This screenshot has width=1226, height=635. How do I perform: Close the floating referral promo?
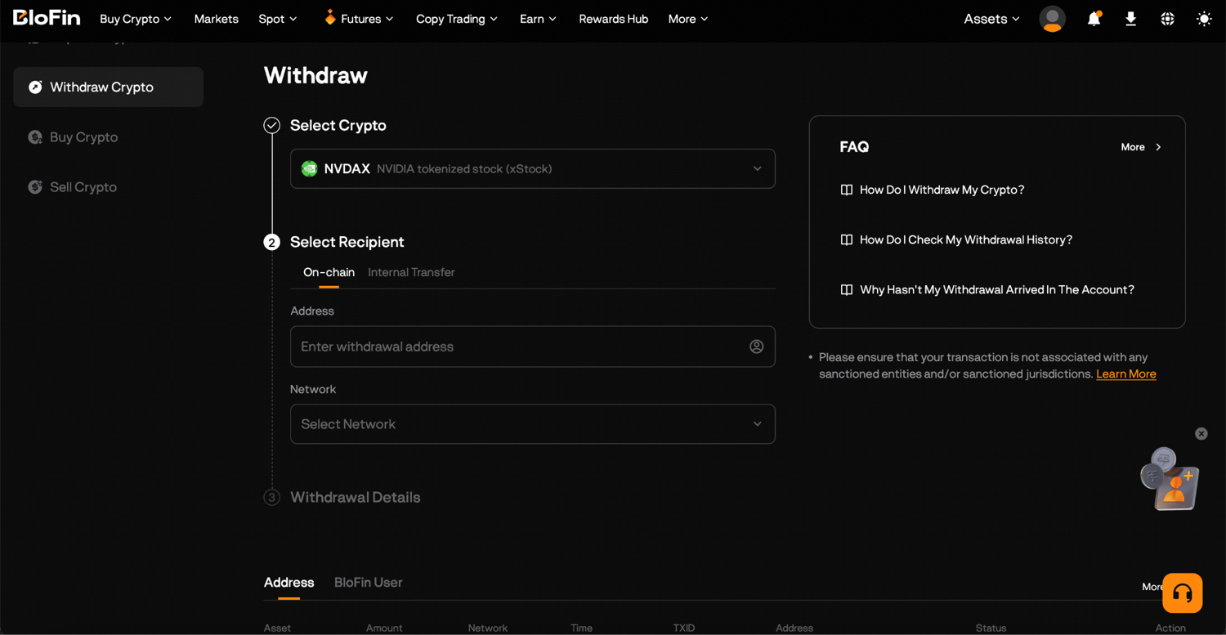click(x=1201, y=434)
